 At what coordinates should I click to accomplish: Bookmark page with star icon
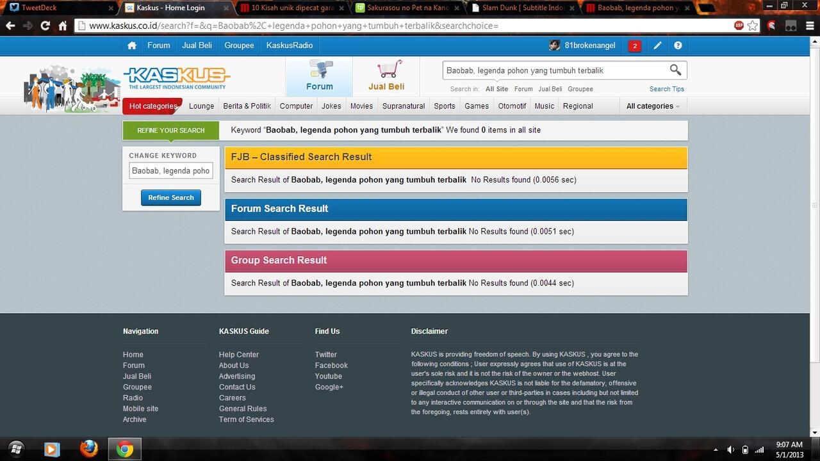coord(753,26)
